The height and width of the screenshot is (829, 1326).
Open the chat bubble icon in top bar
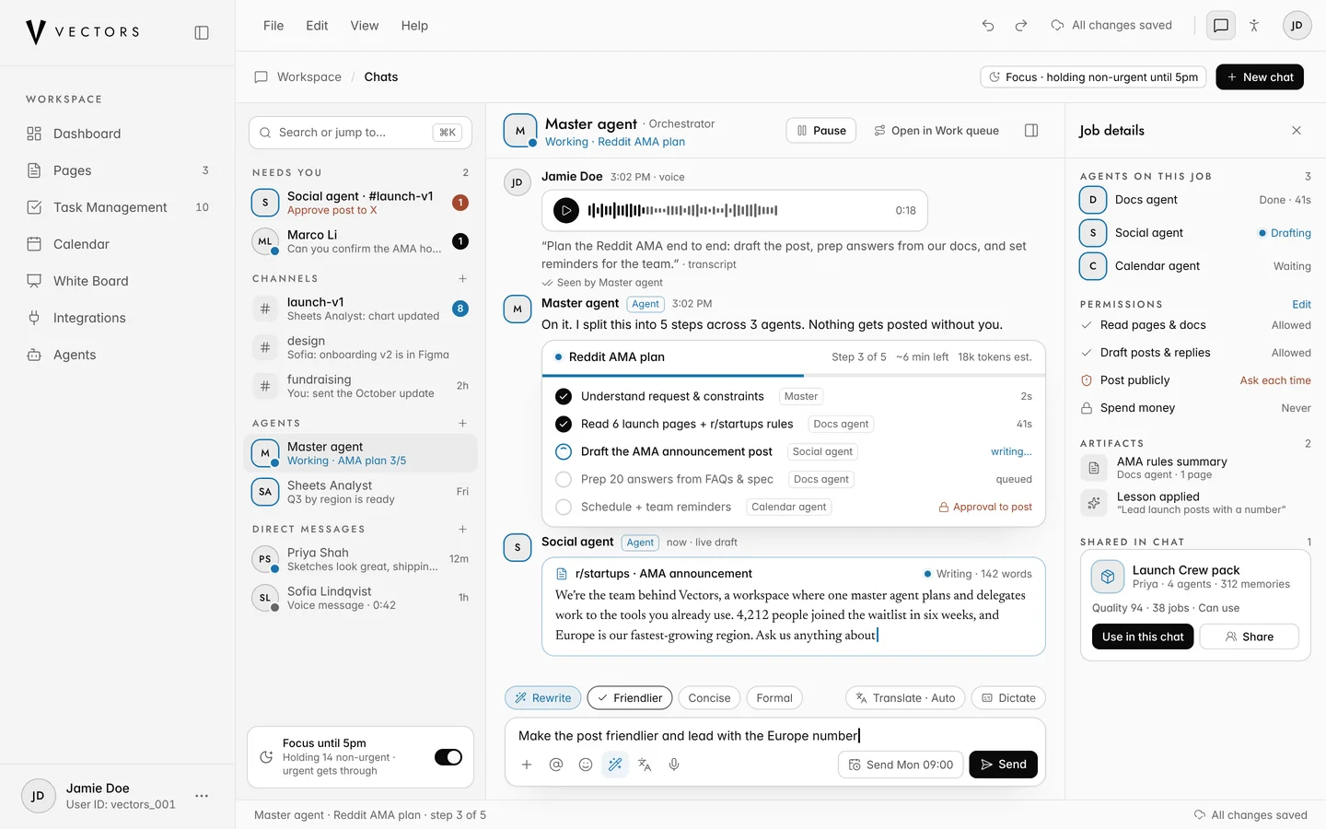click(1221, 26)
